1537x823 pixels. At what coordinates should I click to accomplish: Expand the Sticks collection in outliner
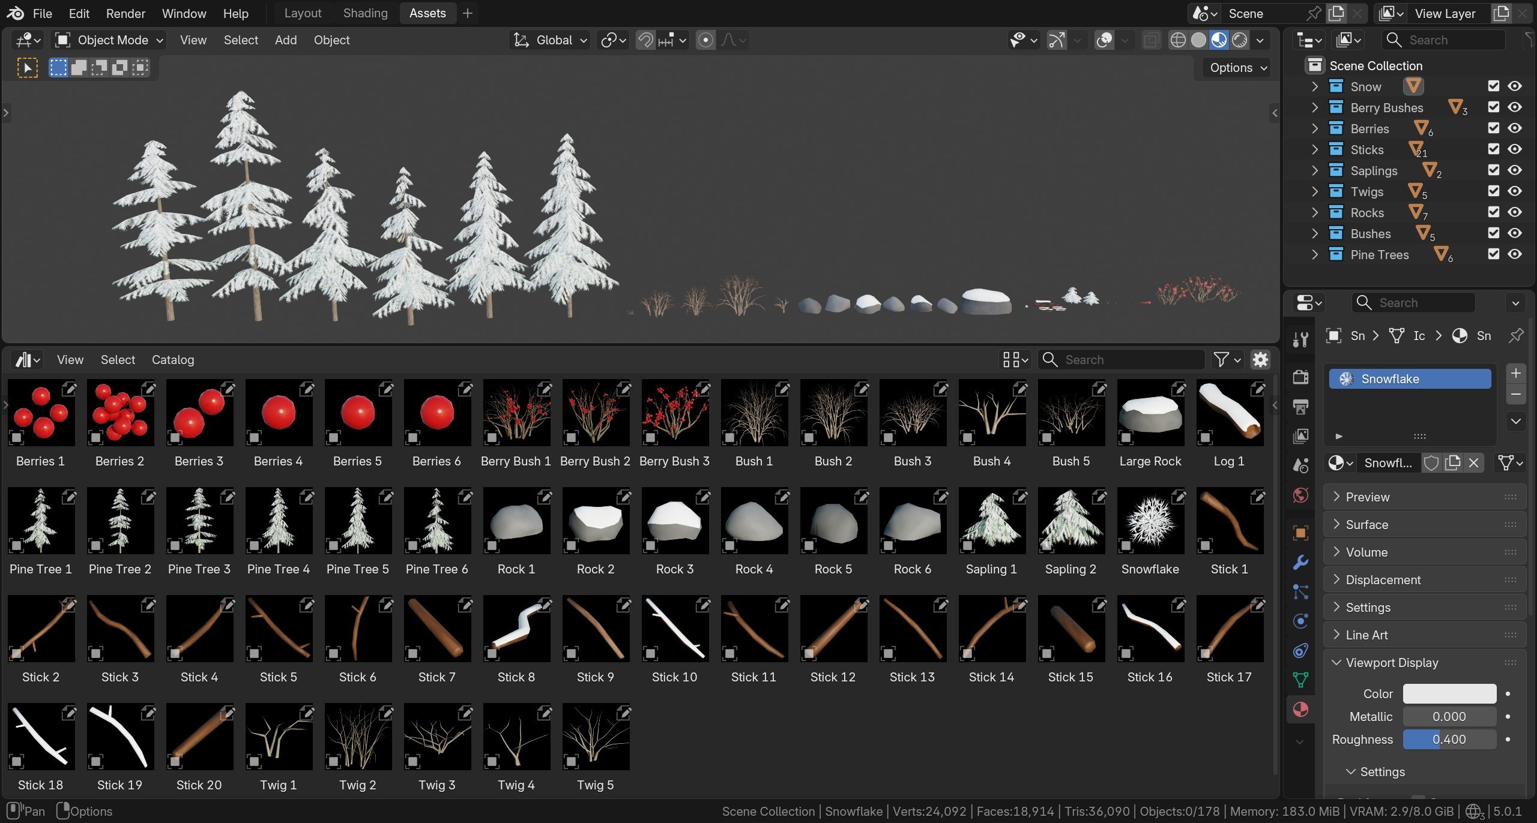(x=1315, y=149)
